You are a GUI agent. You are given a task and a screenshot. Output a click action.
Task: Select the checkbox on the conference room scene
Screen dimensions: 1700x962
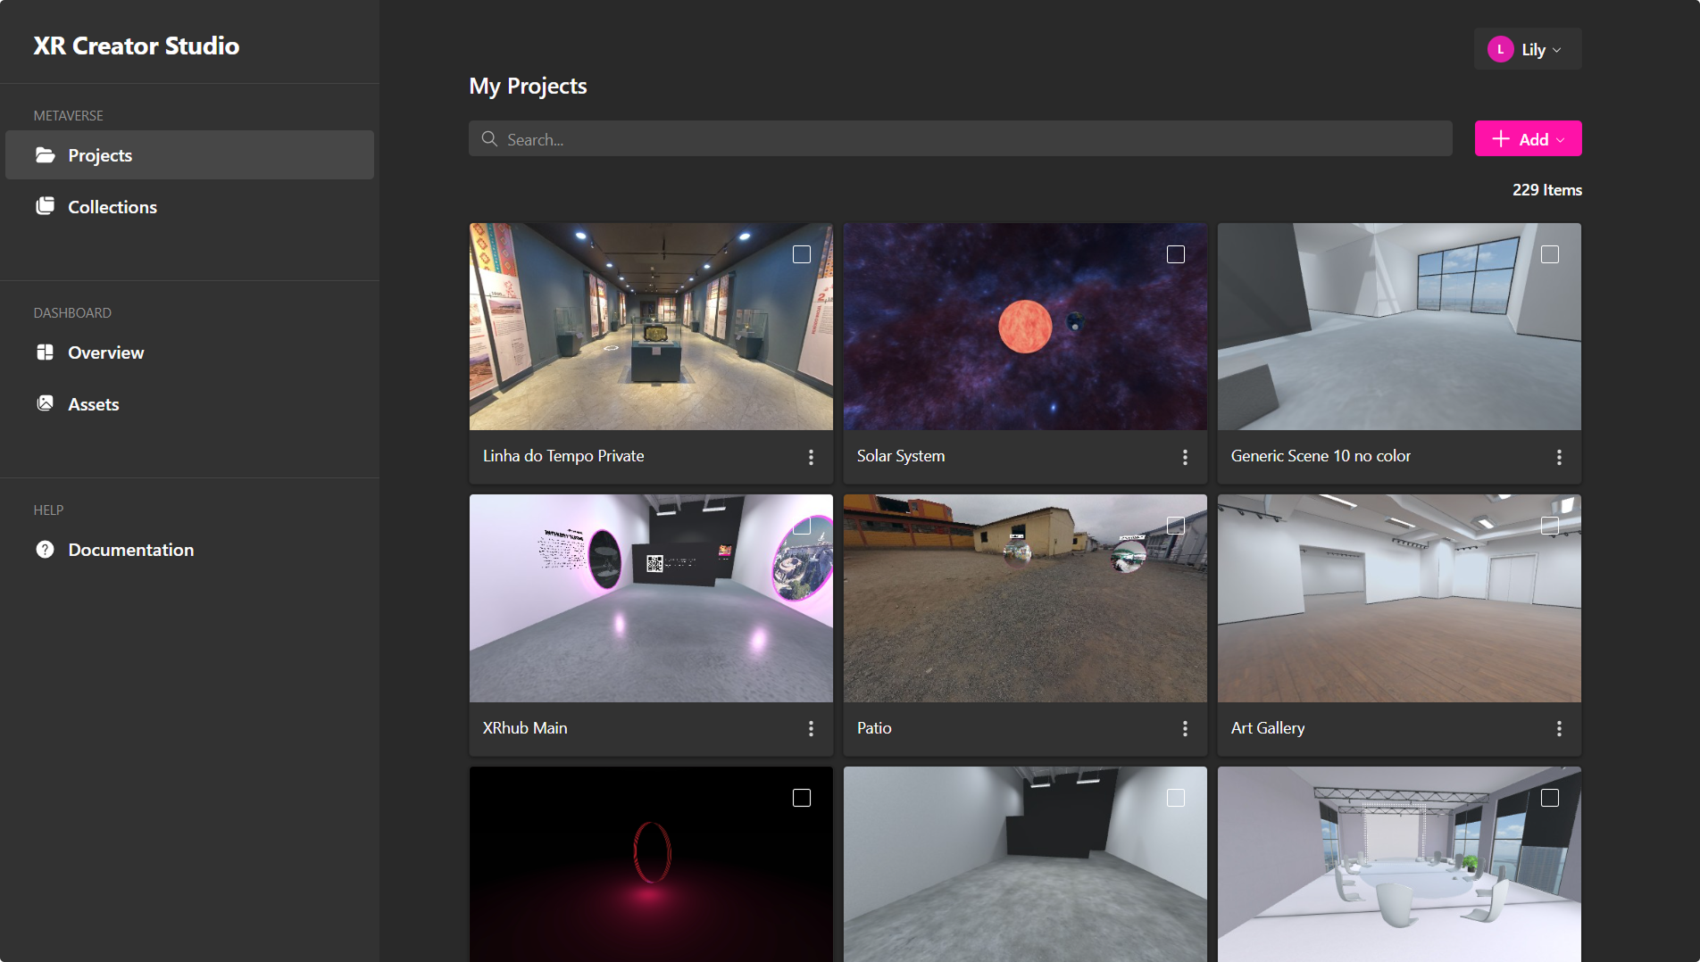tap(1550, 798)
